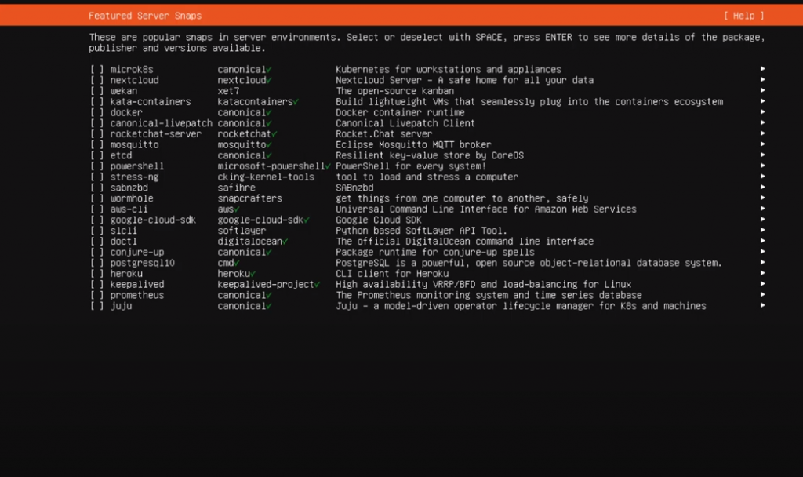Click verified checkmark after keepalived-project
Viewport: 803px width, 477px height.
click(x=318, y=285)
